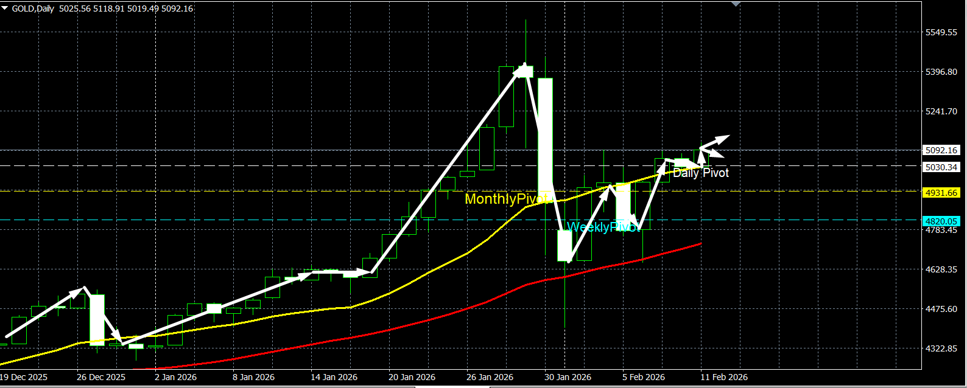Click the 4628.35 price axis value
Screen dimensions: 967x388
pyautogui.click(x=941, y=269)
